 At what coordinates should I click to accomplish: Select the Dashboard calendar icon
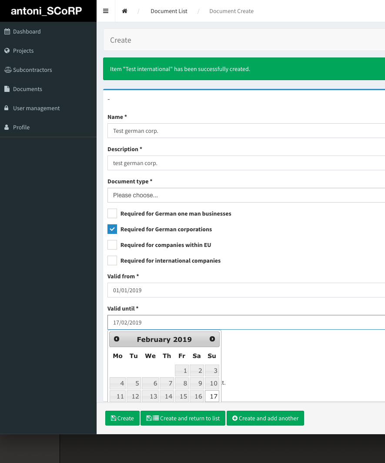(7, 31)
